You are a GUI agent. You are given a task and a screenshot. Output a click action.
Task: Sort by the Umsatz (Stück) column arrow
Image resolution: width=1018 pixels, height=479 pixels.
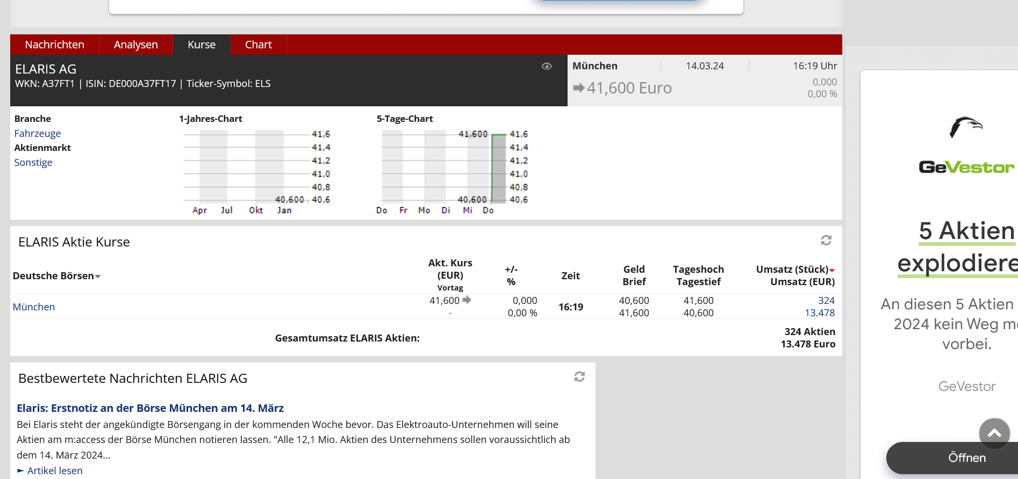[832, 270]
